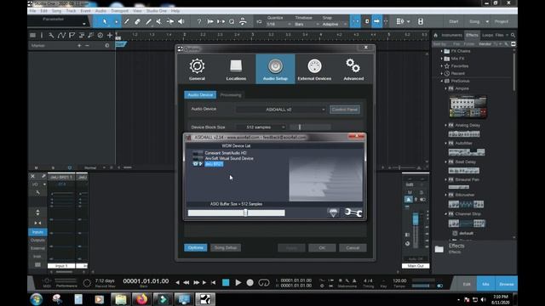The height and width of the screenshot is (306, 545).
Task: Expand the FX Chains folder
Action: (x=442, y=51)
